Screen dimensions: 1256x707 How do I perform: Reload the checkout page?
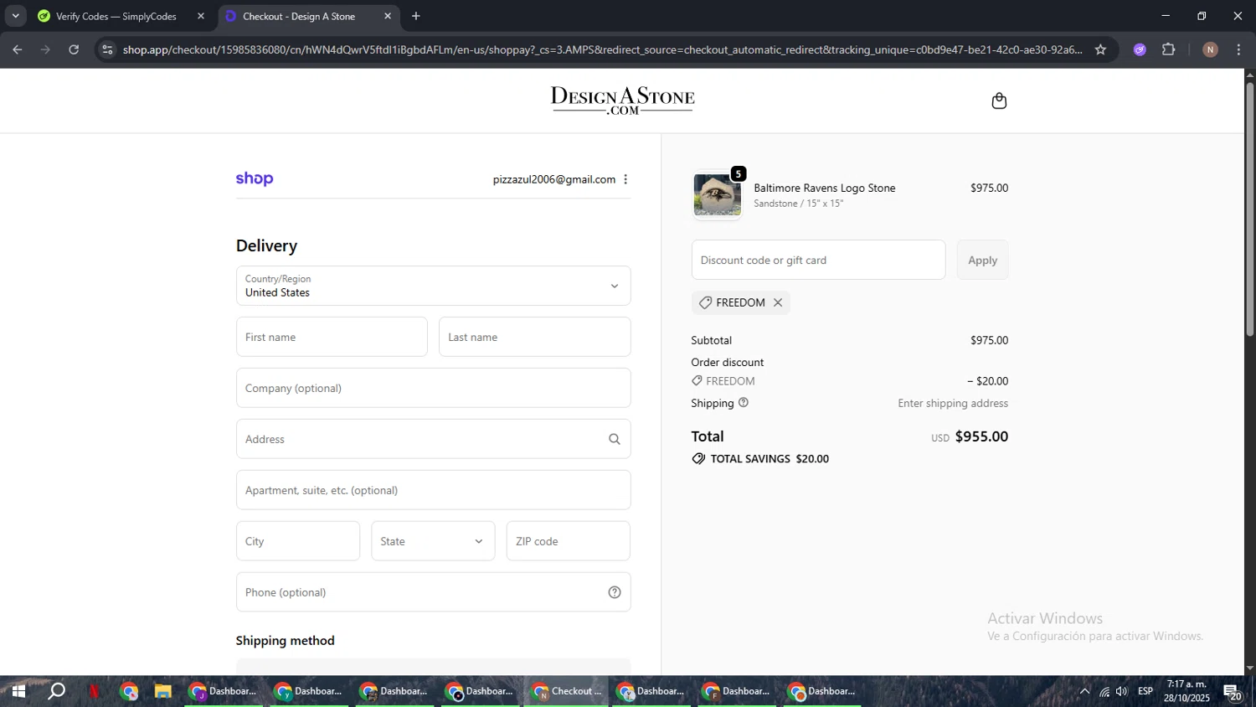(74, 49)
